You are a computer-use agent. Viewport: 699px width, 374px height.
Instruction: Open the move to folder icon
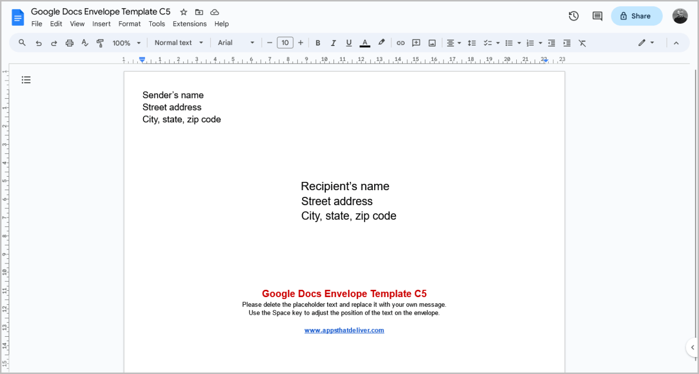point(199,12)
